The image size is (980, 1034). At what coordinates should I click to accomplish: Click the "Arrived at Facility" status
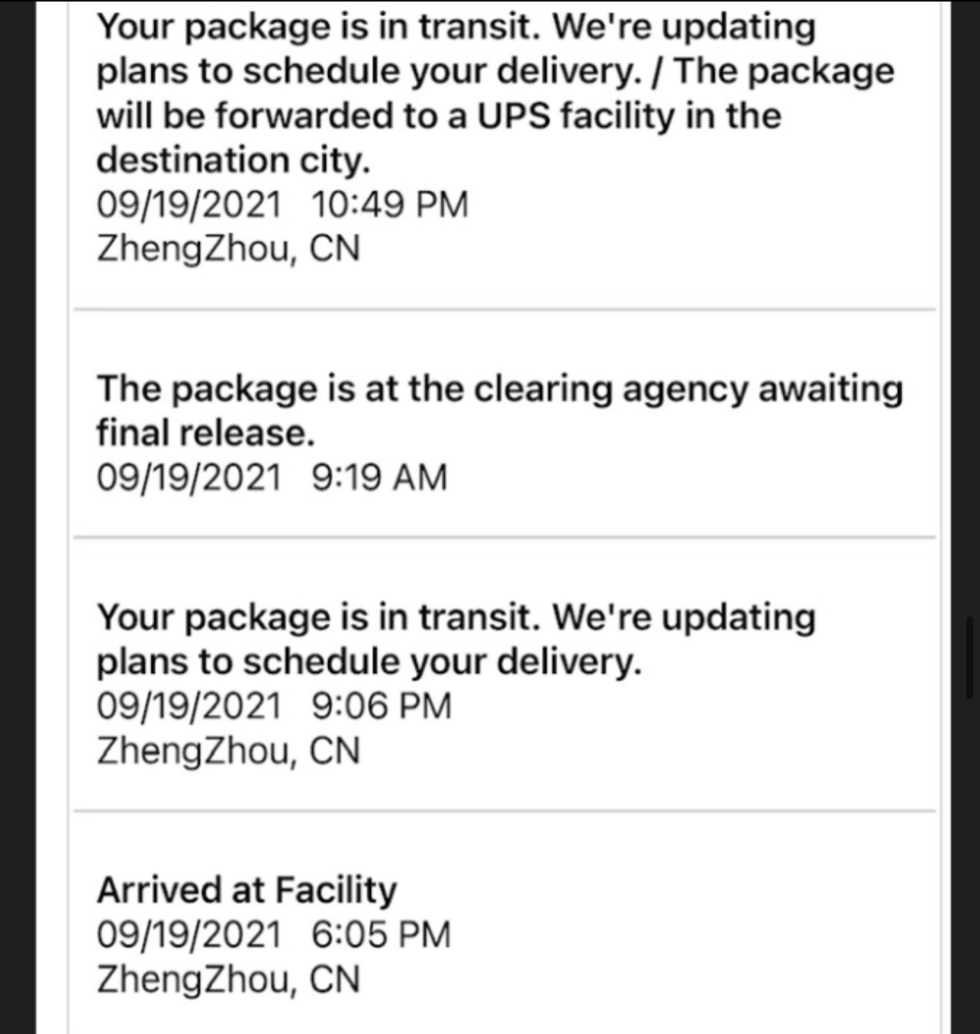point(247,890)
